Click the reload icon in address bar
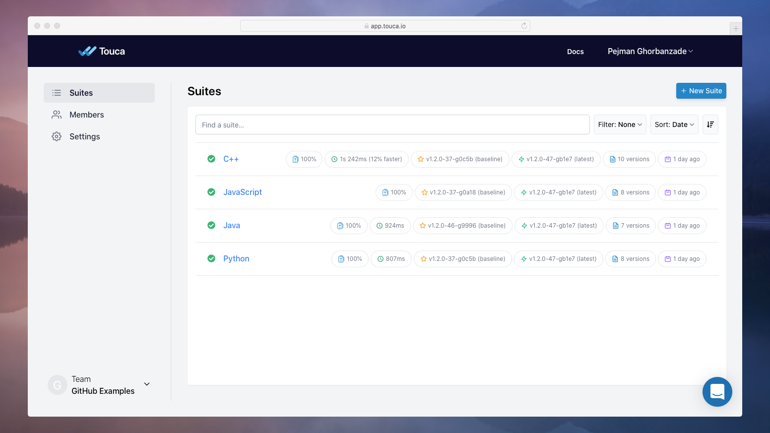Screen dimensions: 770x433 524,26
